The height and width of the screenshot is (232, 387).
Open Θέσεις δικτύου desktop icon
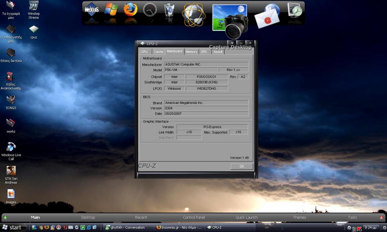11,55
